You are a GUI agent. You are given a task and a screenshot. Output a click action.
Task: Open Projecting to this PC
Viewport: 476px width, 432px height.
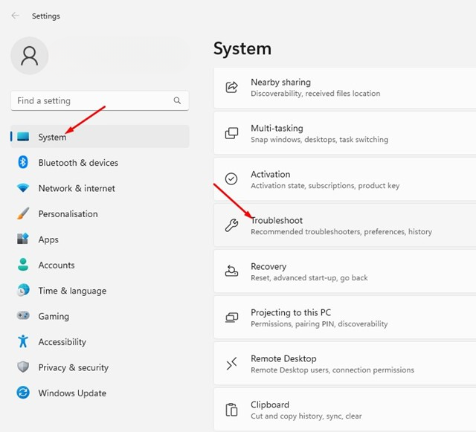pyautogui.click(x=345, y=317)
